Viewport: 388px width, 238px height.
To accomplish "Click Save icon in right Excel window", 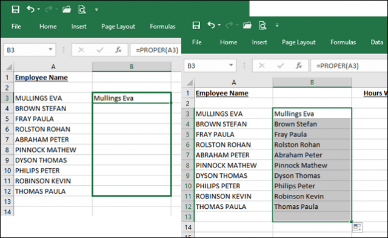I will coord(196,25).
